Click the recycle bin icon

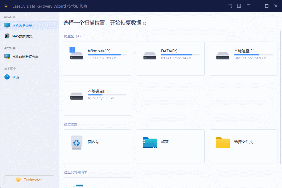click(77, 143)
